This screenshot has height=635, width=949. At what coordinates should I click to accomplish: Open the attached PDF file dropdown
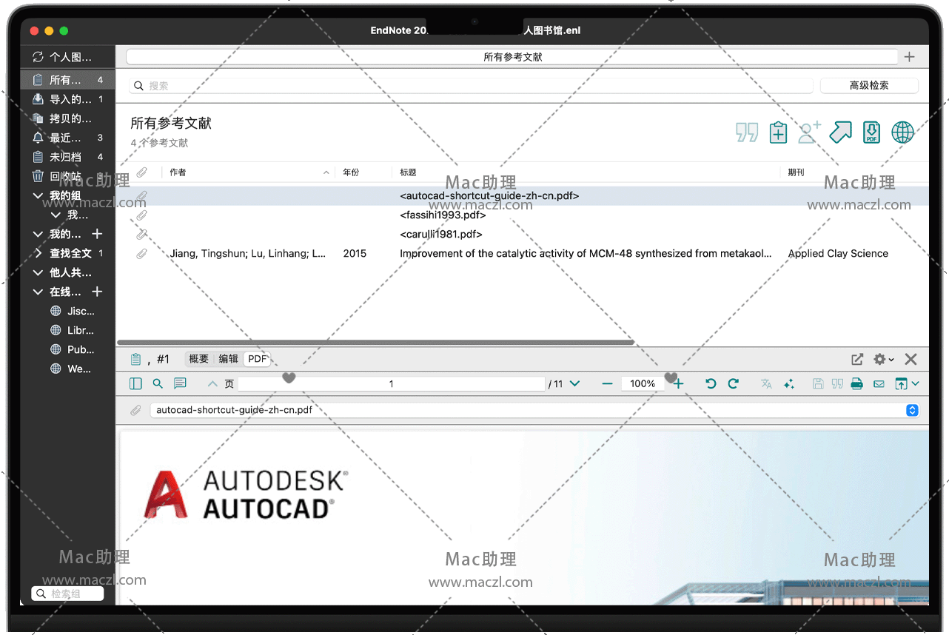tap(912, 410)
